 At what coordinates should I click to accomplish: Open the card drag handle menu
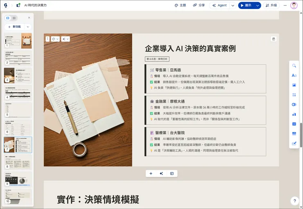click(x=47, y=39)
